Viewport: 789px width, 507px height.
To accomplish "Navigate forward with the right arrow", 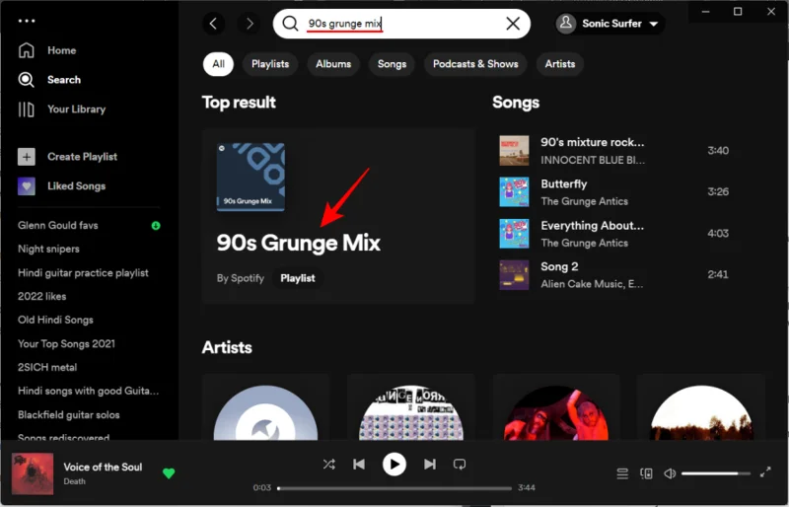I will coord(250,23).
